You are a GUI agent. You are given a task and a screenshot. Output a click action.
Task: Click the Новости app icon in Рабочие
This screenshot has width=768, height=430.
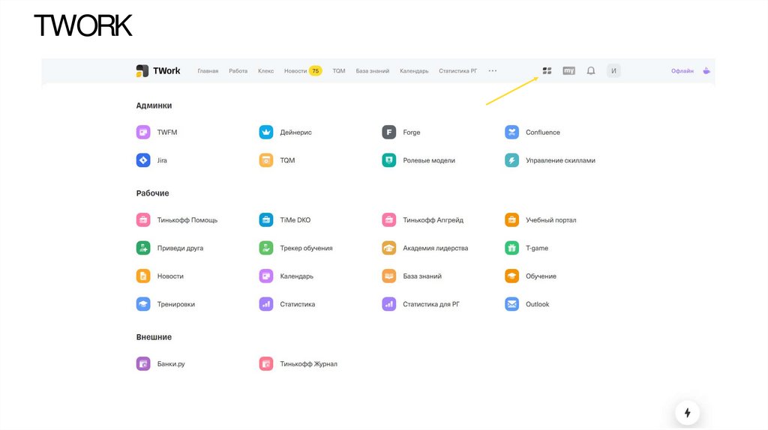pos(143,276)
